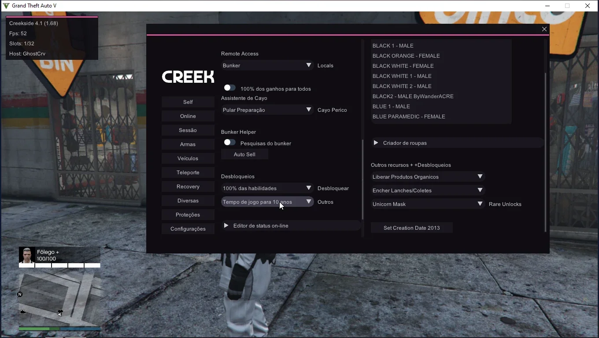Click the player portrait in HUD
599x338 pixels.
click(27, 255)
